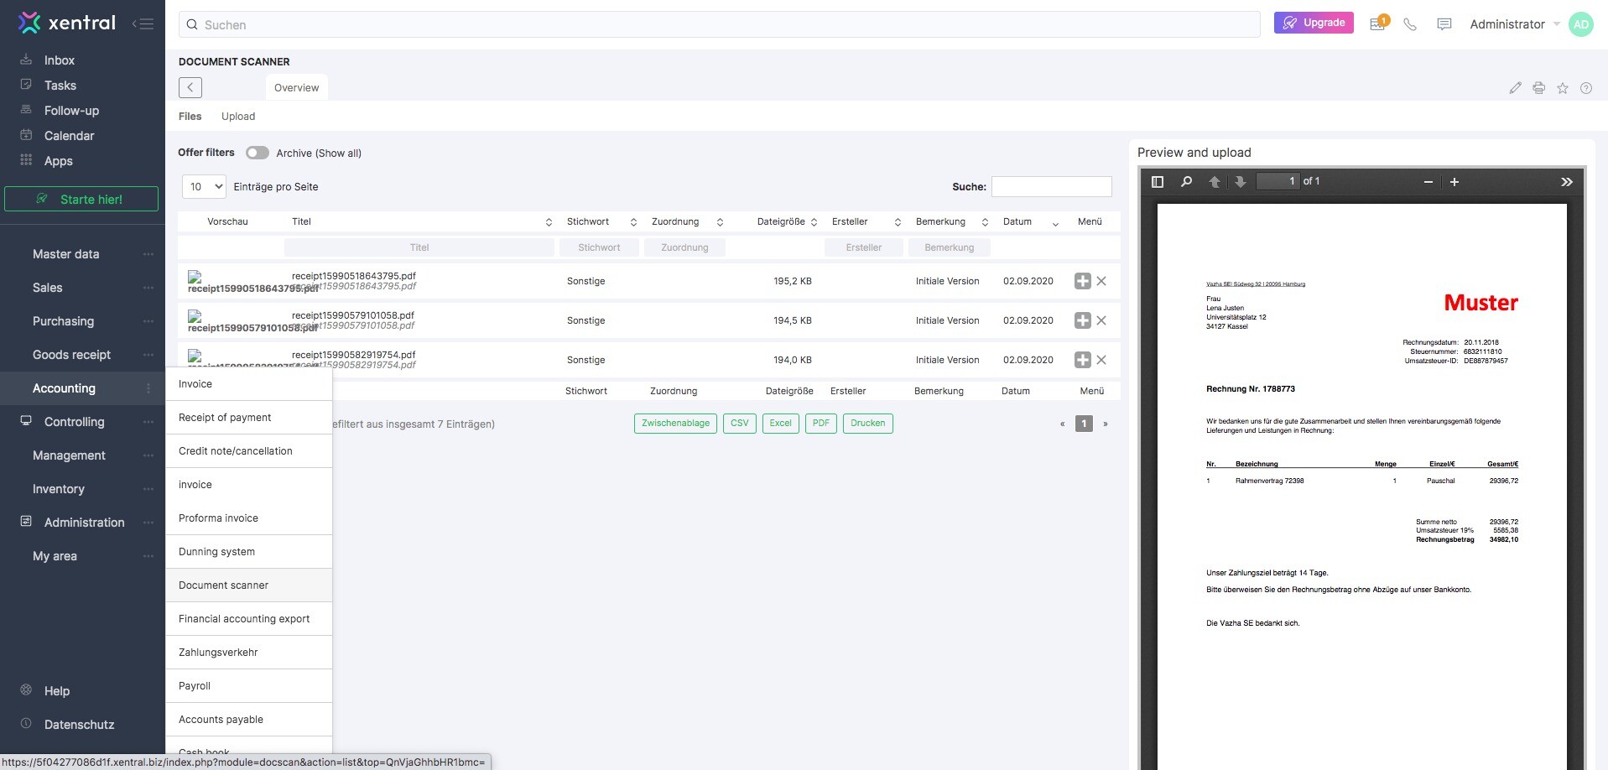Go to next page in PDF viewer
This screenshot has height=770, width=1608.
coord(1240,182)
